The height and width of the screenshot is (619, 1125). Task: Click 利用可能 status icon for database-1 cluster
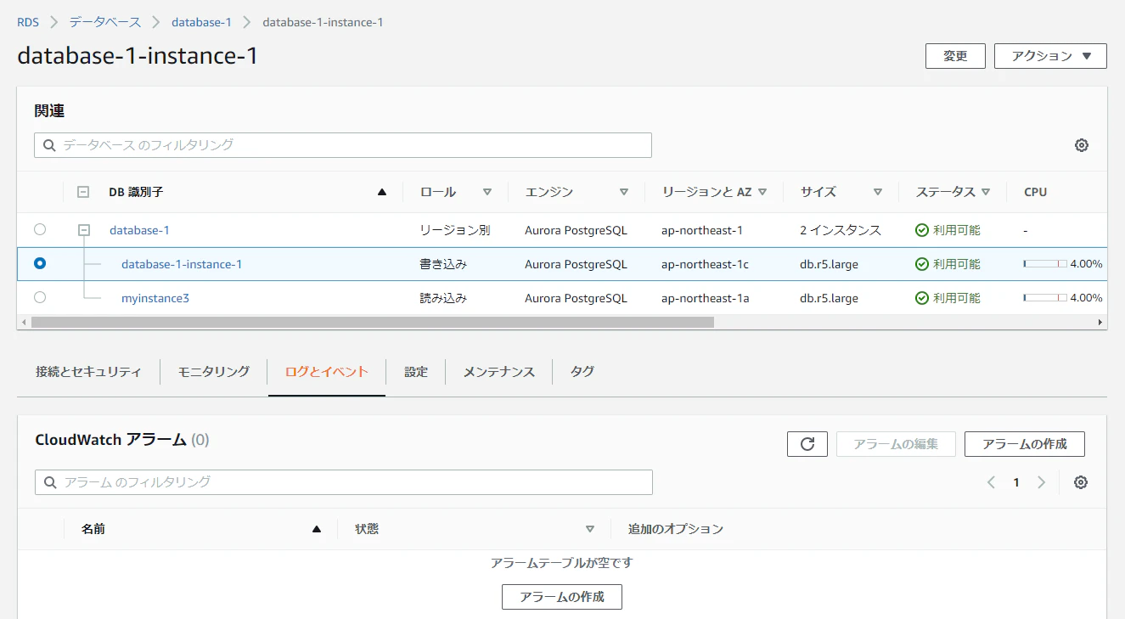tap(922, 230)
